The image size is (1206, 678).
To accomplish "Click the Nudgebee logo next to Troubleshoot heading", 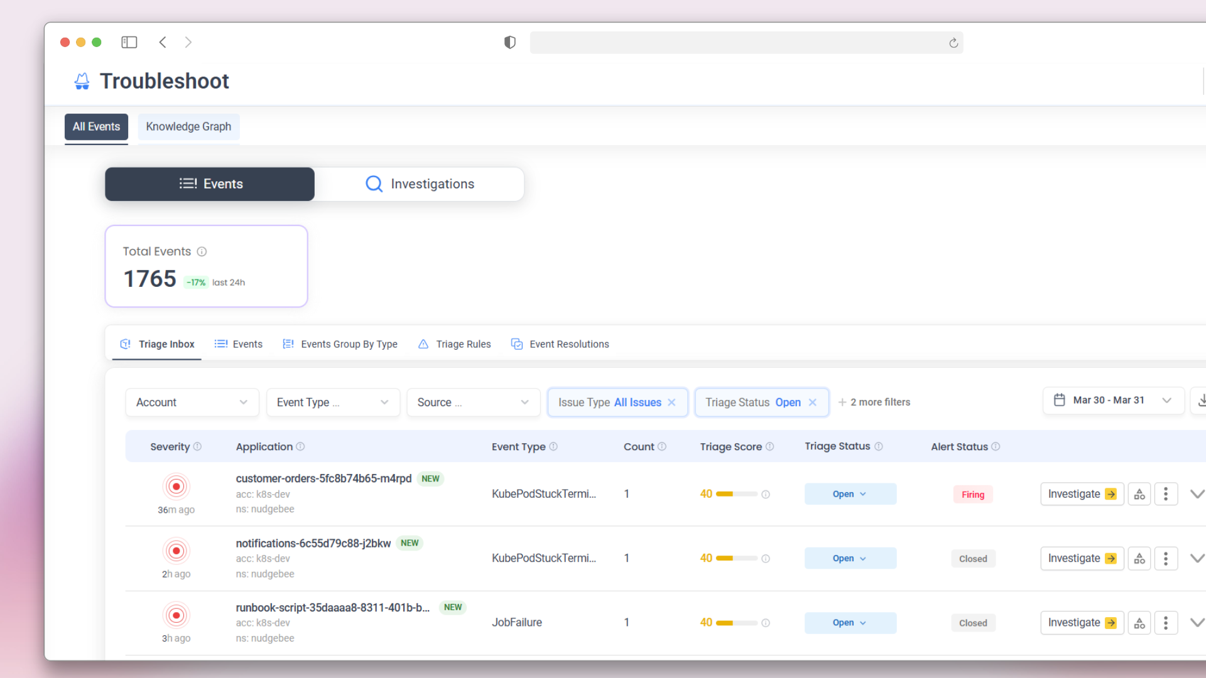I will point(82,80).
